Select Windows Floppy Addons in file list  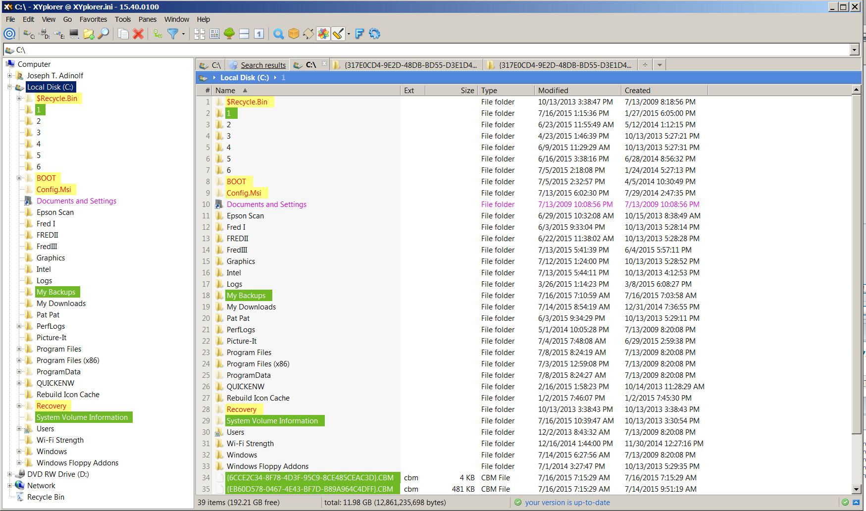click(267, 466)
